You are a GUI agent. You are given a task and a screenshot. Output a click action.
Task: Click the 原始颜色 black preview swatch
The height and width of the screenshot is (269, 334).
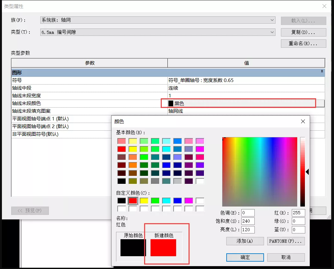coord(133,248)
